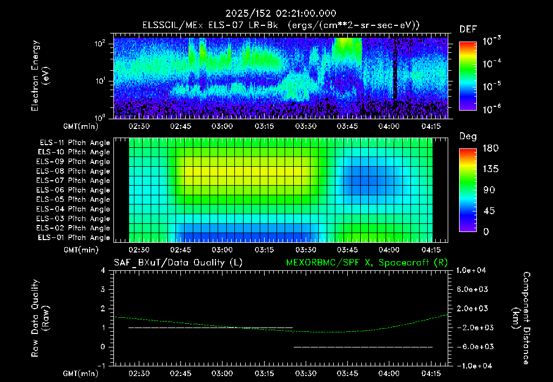Click the black data gap stripe in the spectrogram
Screen dimensions: 553x382
tap(395, 71)
